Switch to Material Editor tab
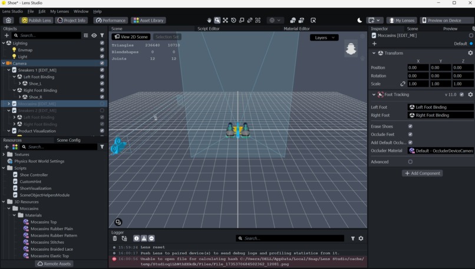Screen dimensions: 475x269 296,29
